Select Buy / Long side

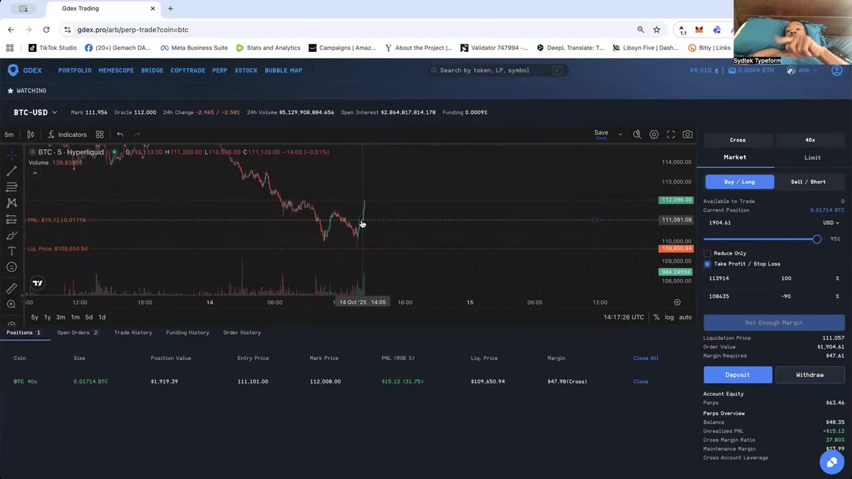point(740,182)
